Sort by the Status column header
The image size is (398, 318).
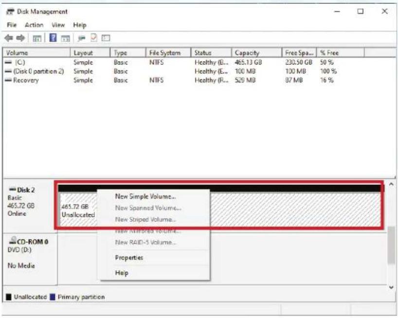pos(211,53)
